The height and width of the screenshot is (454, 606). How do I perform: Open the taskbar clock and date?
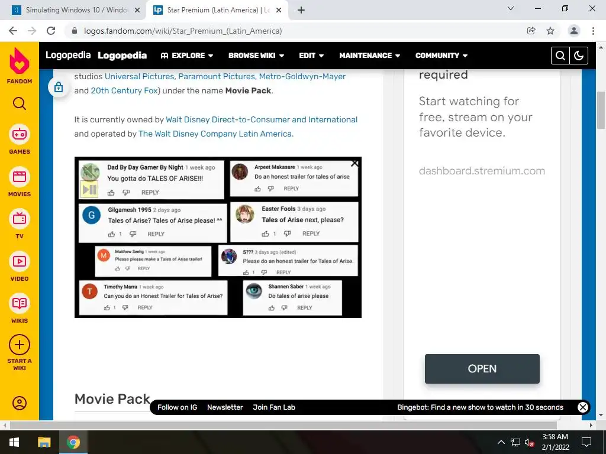[555, 442]
